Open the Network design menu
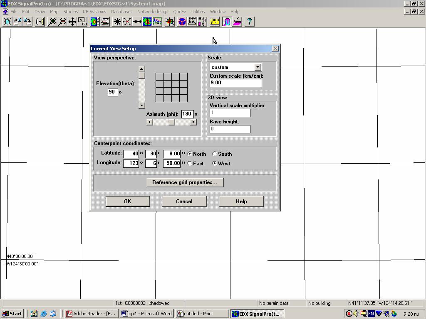This screenshot has width=426, height=319. click(153, 12)
